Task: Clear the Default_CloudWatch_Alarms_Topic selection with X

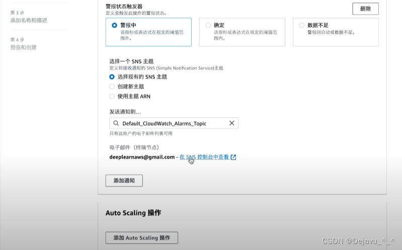Action: 232,123
